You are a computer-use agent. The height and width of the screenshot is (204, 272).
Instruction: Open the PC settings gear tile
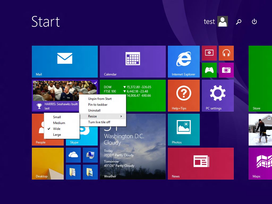click(218, 96)
